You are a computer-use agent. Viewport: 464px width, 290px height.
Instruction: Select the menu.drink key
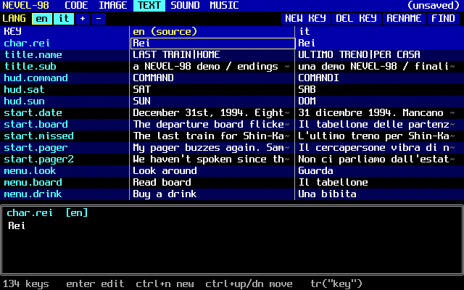tap(65, 194)
